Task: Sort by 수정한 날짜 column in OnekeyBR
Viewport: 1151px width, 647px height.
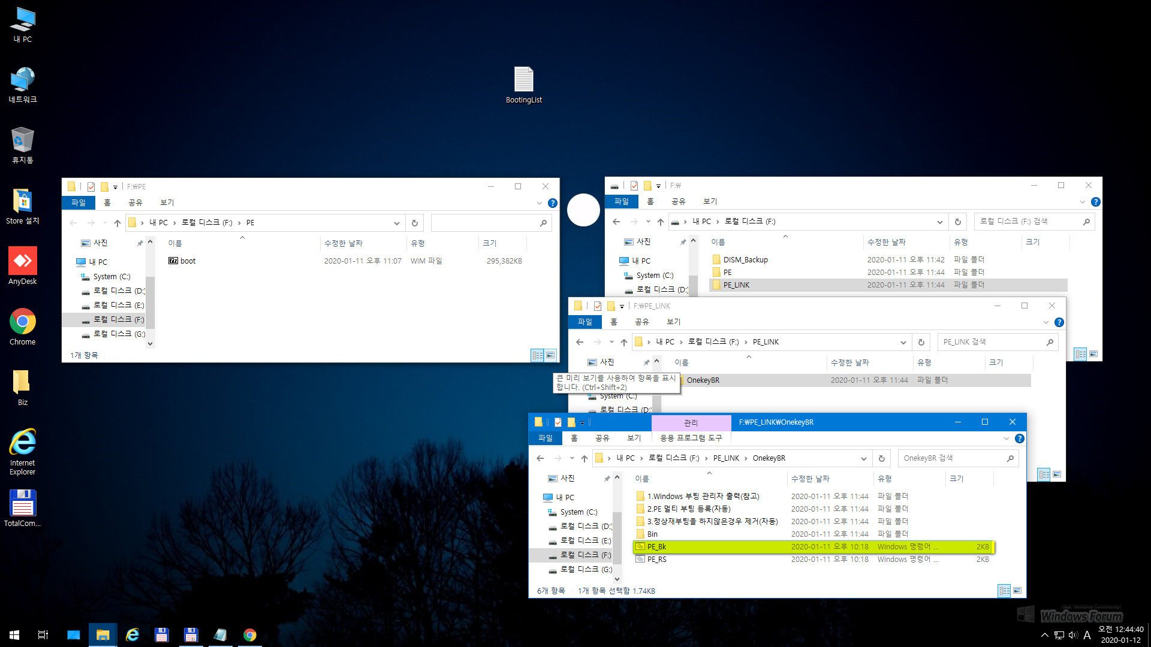Action: click(x=830, y=479)
